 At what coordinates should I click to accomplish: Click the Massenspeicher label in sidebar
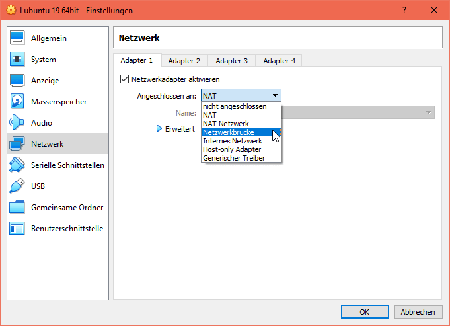59,102
